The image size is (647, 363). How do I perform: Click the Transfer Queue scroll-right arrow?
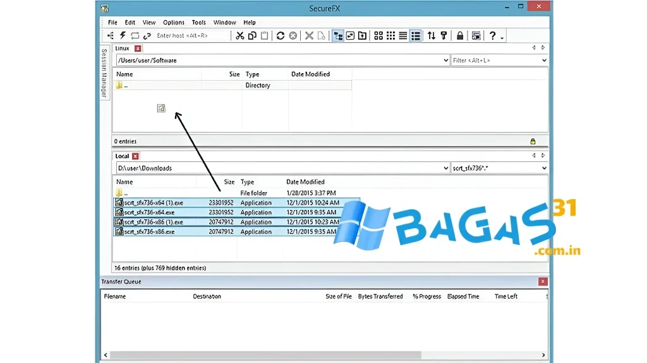[x=543, y=355]
